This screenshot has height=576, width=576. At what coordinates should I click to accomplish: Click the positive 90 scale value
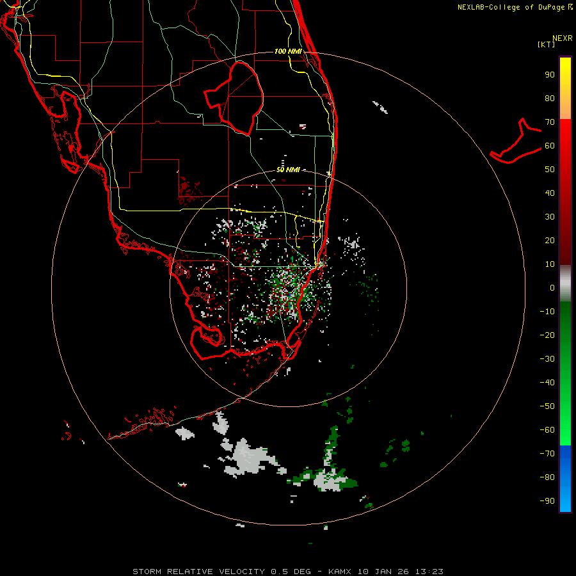pos(550,75)
